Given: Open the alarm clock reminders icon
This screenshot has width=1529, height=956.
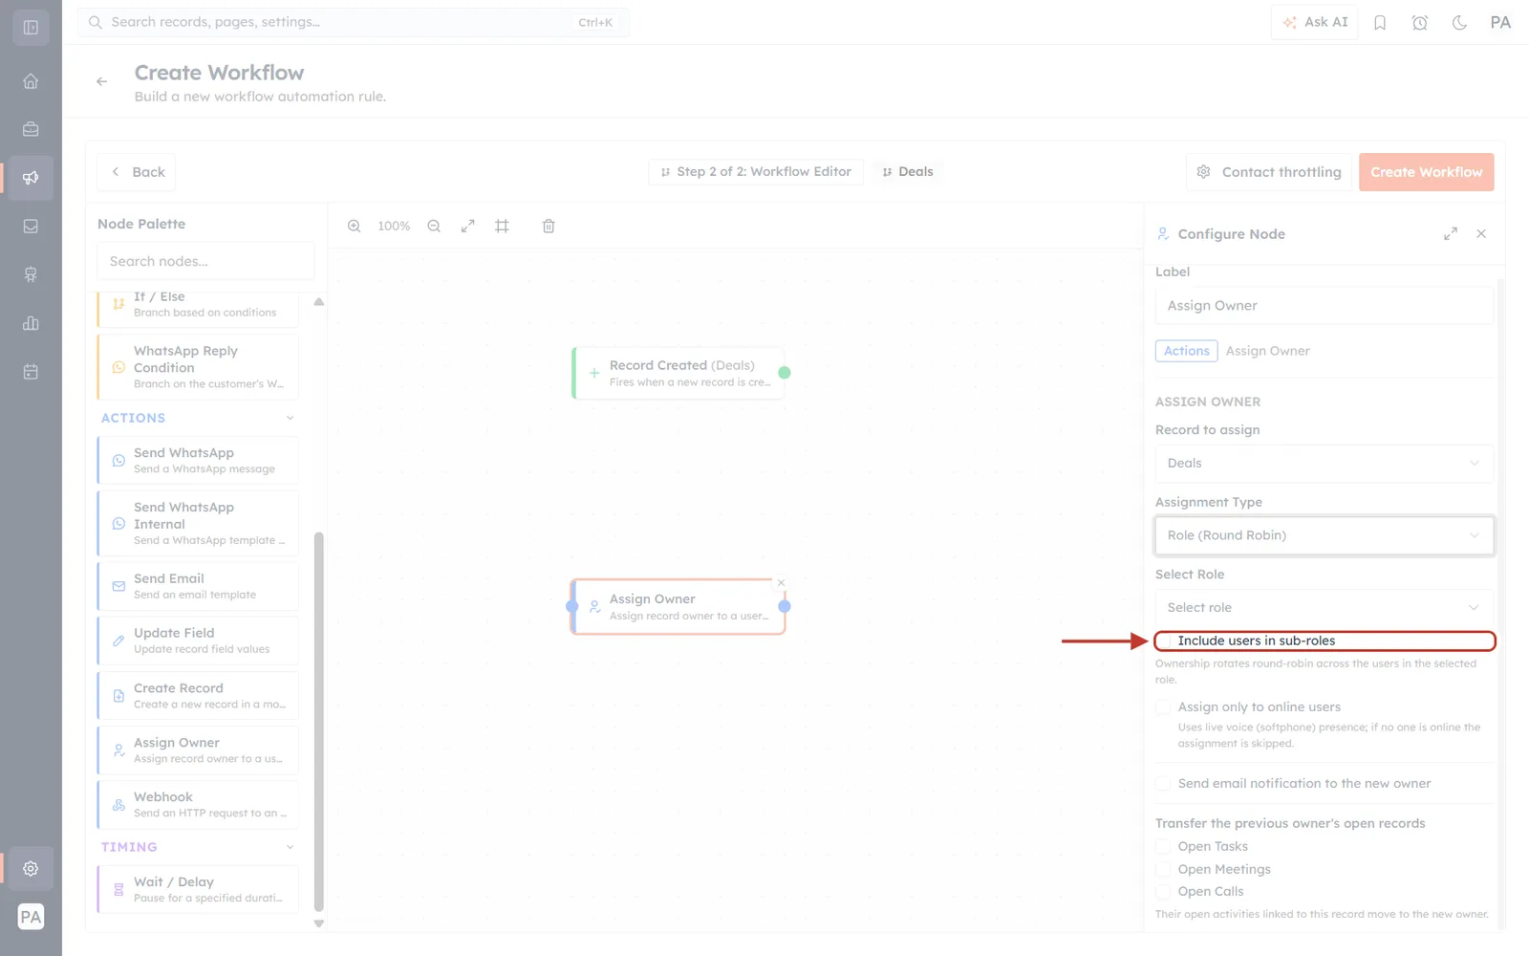Looking at the screenshot, I should pos(1420,23).
